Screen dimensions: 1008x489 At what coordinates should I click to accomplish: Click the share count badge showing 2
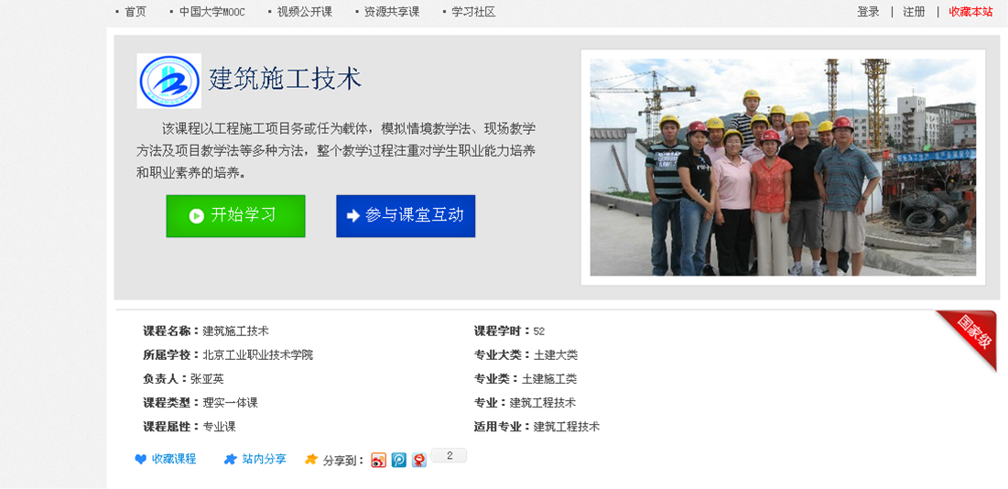tap(449, 456)
